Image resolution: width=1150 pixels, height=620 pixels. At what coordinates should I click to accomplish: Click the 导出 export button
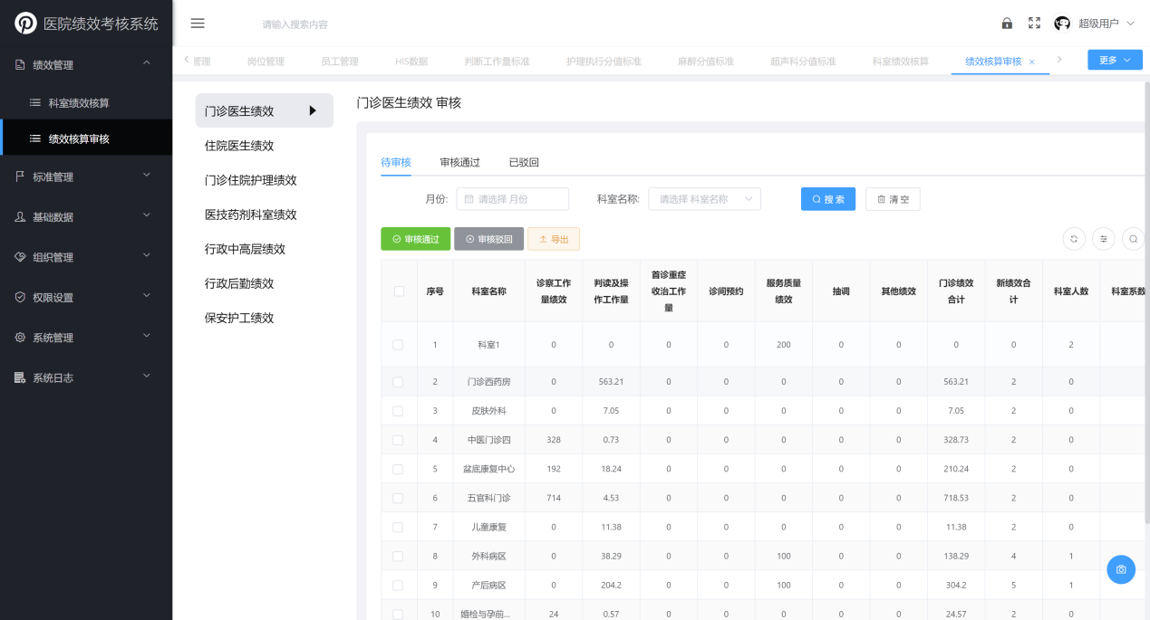tap(554, 239)
